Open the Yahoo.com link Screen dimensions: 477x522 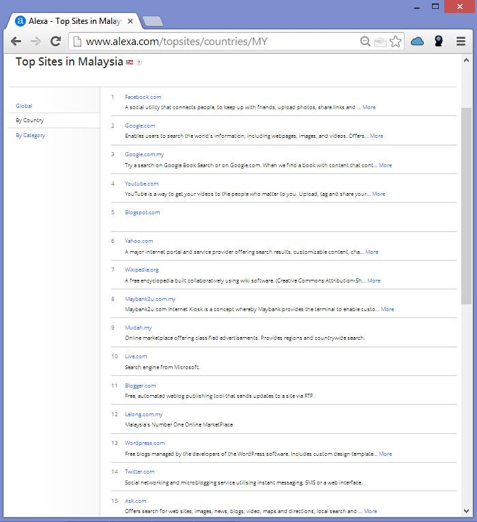point(139,241)
